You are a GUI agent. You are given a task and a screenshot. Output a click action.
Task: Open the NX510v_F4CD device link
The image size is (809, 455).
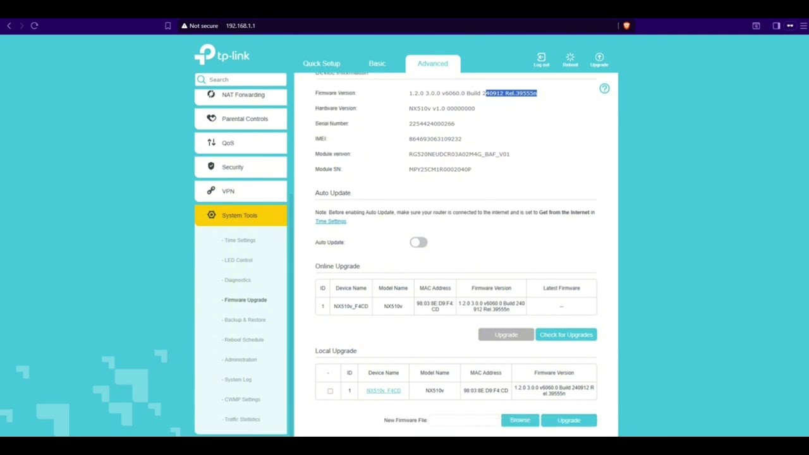[x=384, y=391]
